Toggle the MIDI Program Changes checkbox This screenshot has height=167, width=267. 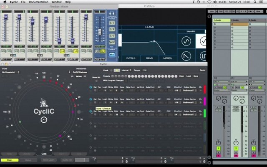tap(126, 81)
